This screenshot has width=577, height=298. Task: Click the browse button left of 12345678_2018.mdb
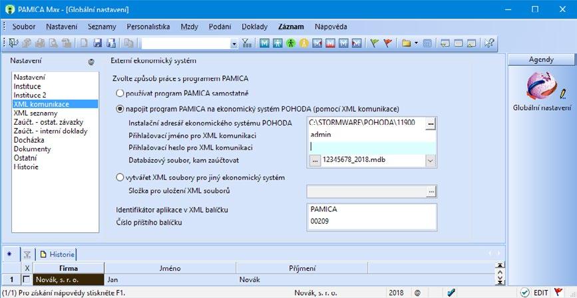315,160
